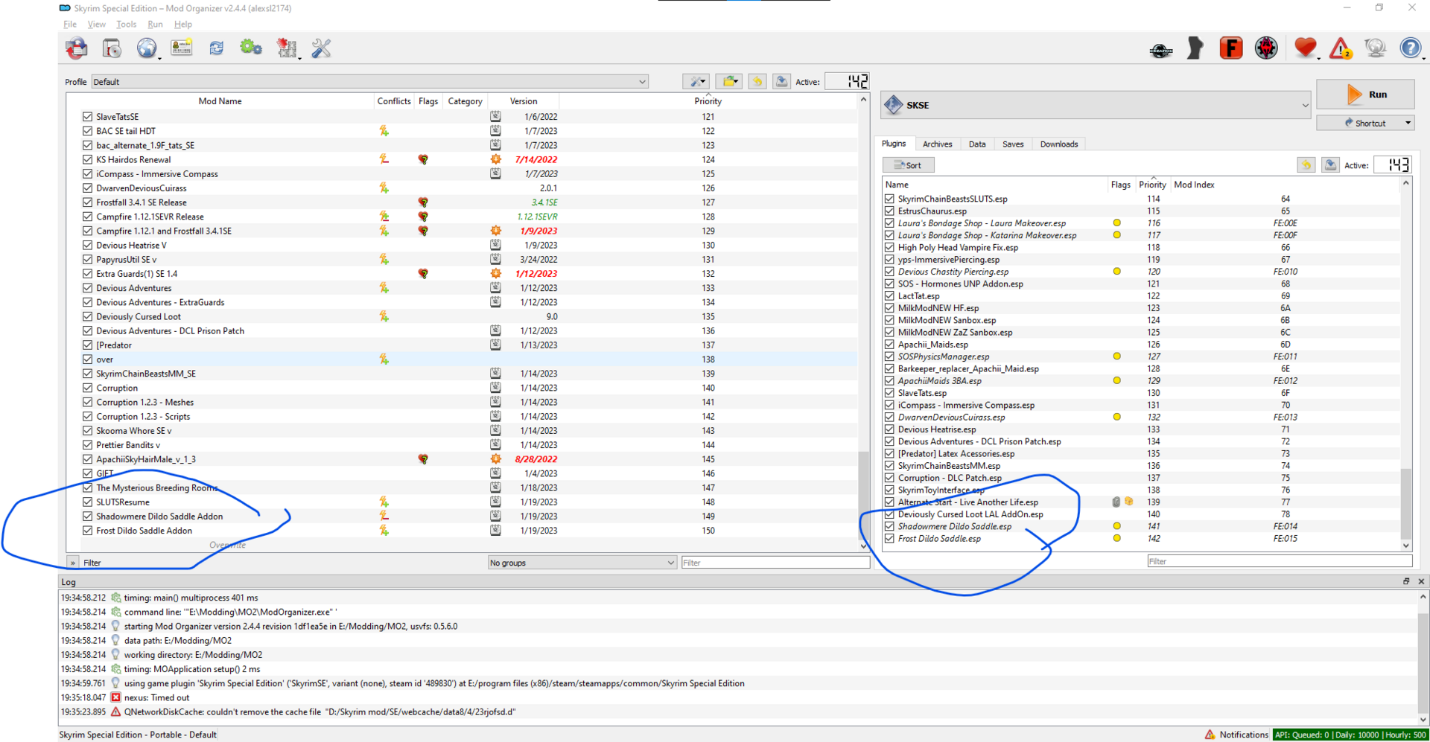Screen dimensions: 1430x742
Task: Switch to the Archives tab
Action: [937, 144]
